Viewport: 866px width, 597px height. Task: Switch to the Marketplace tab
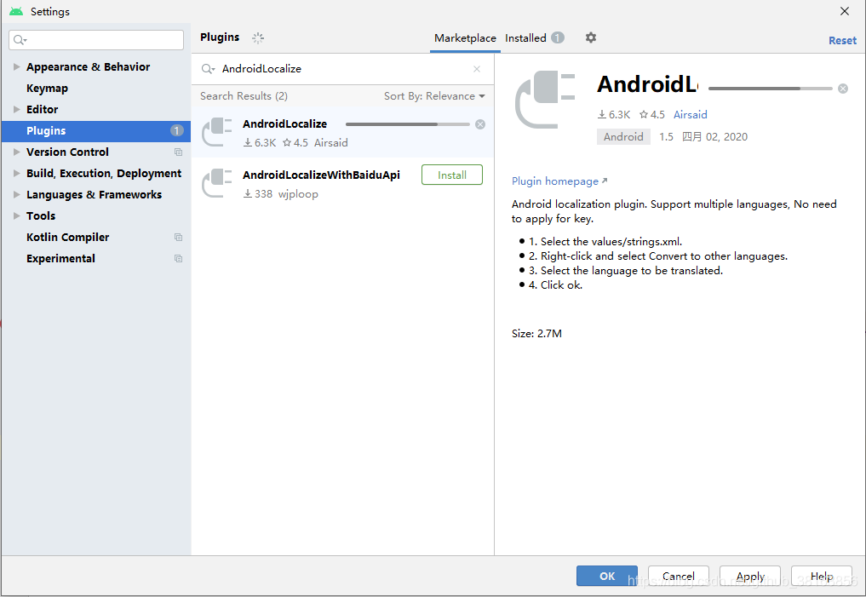tap(465, 38)
